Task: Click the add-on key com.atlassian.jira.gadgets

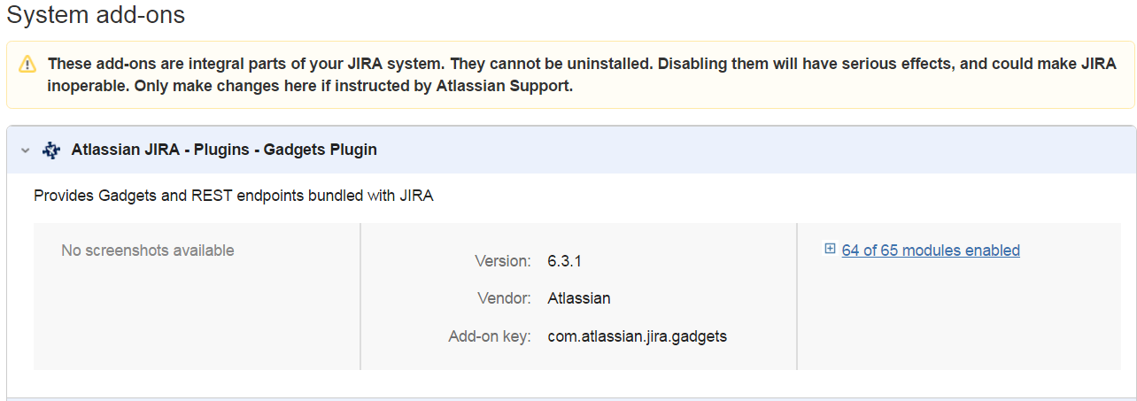Action: click(637, 336)
